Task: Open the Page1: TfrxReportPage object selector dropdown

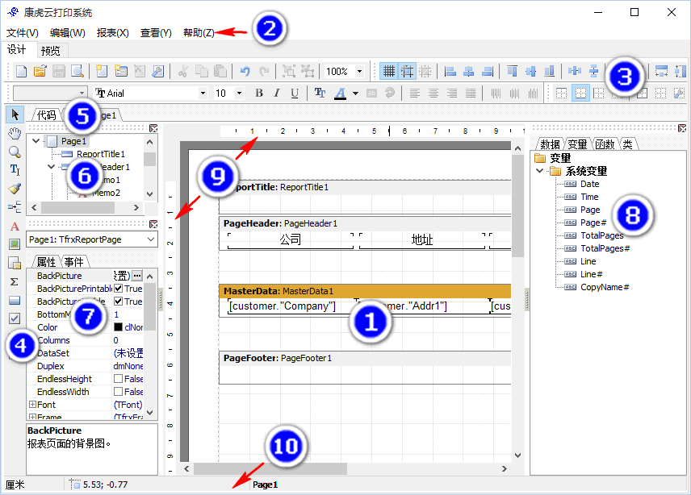Action: pyautogui.click(x=150, y=239)
